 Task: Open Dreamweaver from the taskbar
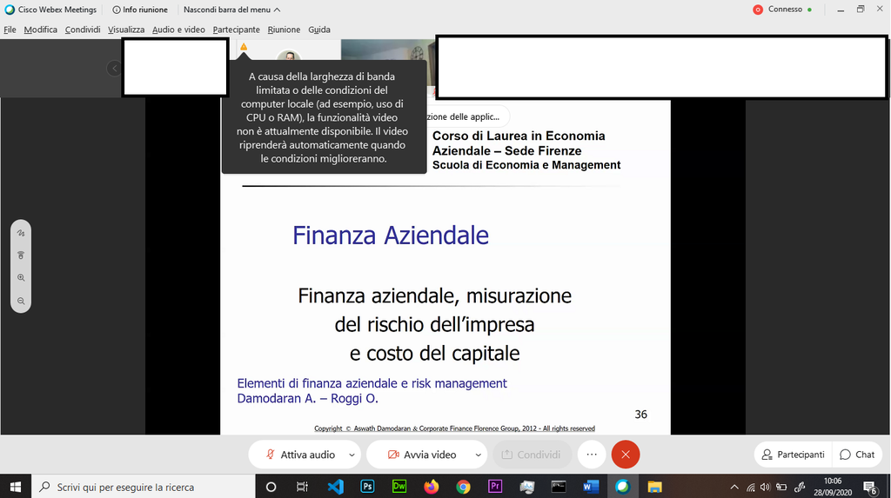[399, 487]
